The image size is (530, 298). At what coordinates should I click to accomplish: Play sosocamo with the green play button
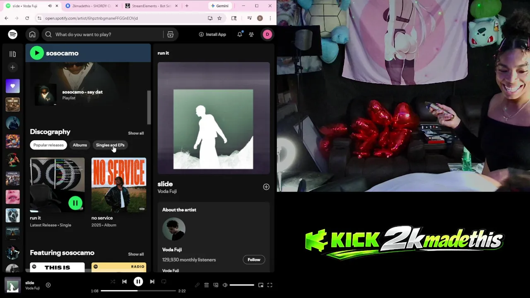tap(37, 53)
